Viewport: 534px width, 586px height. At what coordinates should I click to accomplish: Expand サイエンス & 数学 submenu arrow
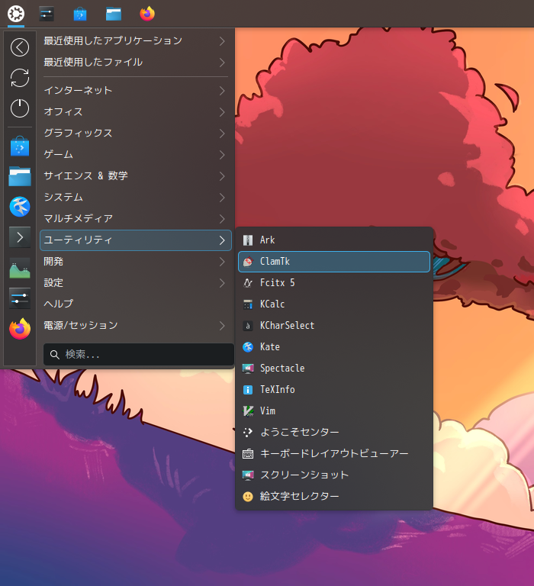click(x=222, y=175)
